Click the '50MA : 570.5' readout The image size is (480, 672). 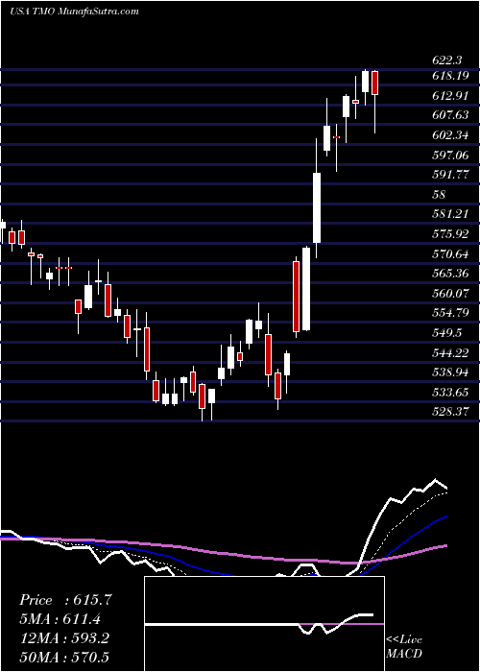(x=64, y=658)
